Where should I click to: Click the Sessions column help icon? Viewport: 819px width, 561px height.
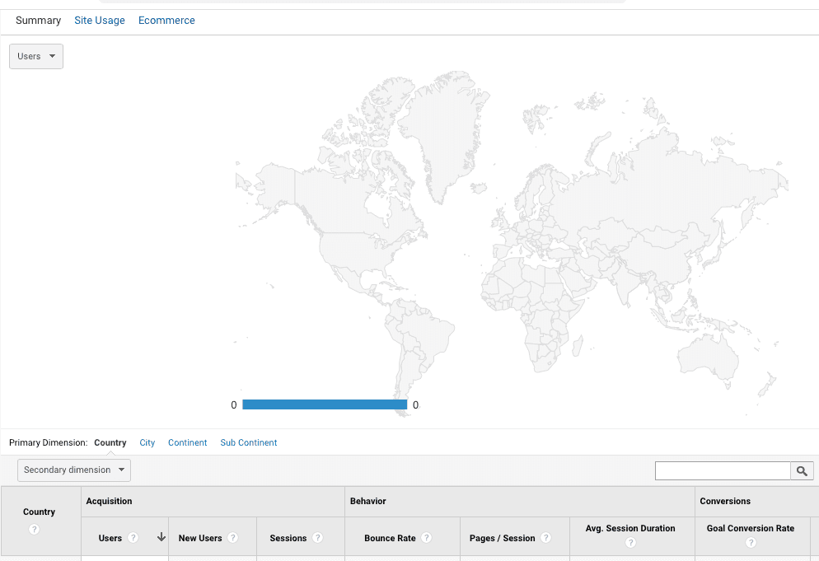317,538
